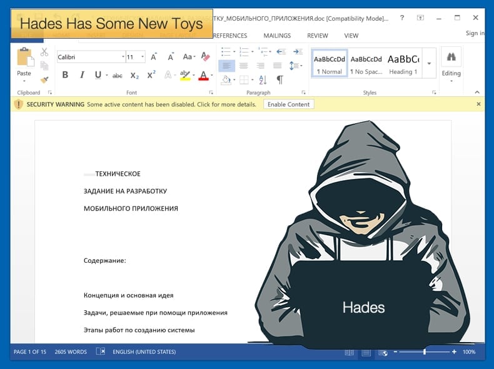Click the proofing errors icon
The image size is (494, 369).
pyautogui.click(x=101, y=351)
